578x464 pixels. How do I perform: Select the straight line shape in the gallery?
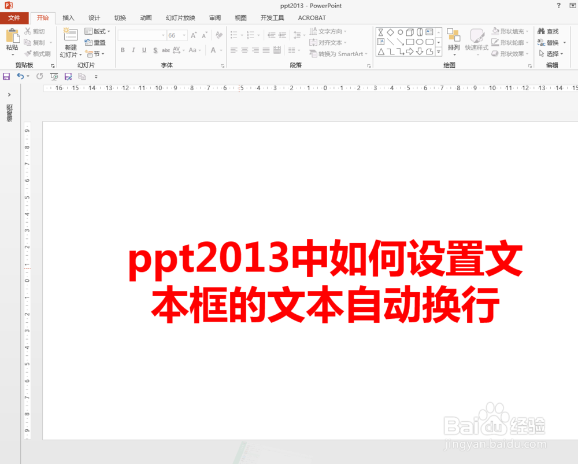click(x=390, y=42)
